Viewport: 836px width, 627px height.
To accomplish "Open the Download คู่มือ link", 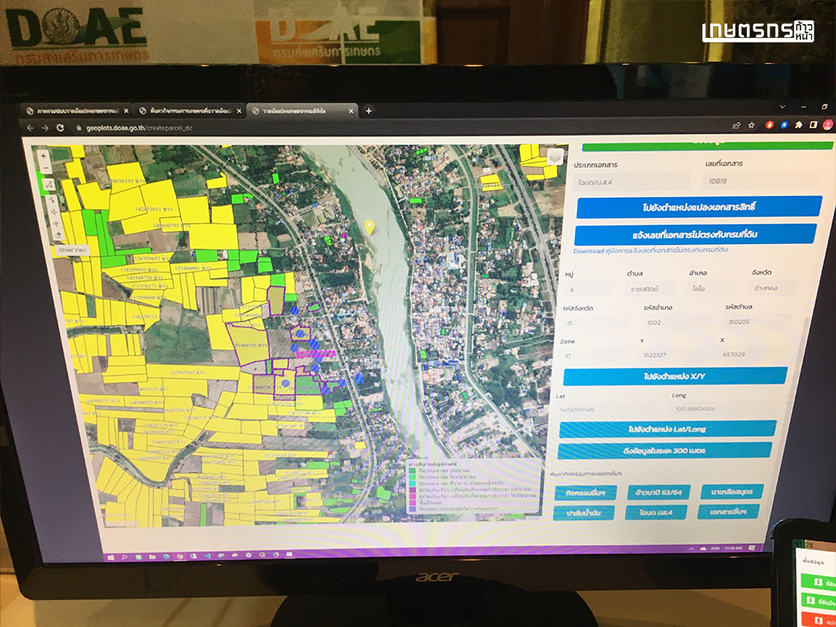I will click(x=650, y=251).
